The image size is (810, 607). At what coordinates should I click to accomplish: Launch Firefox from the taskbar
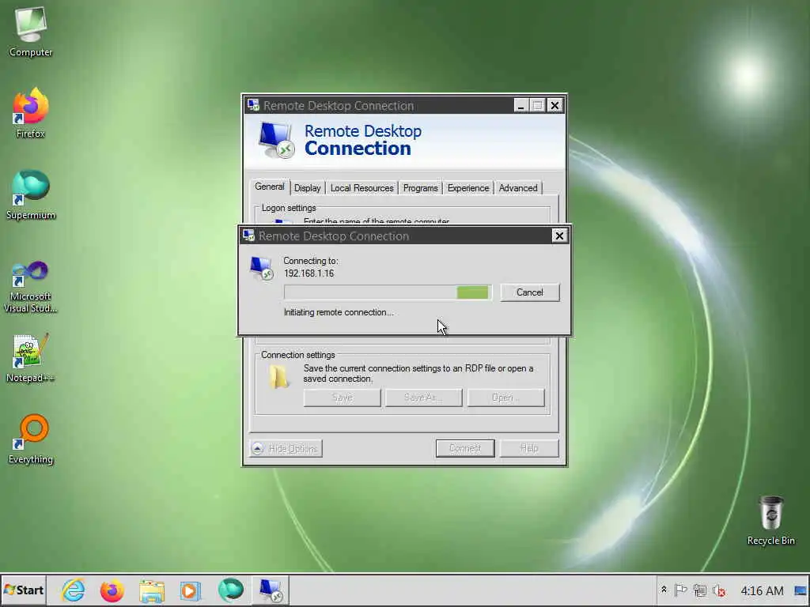click(112, 590)
